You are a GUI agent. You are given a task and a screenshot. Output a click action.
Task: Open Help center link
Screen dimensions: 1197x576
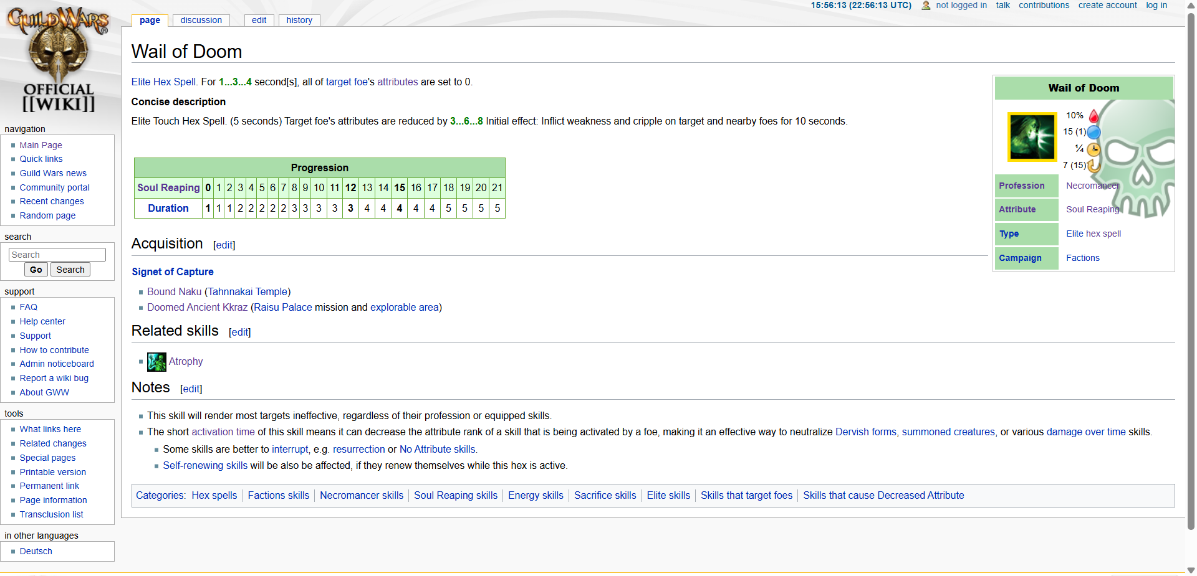pos(42,321)
